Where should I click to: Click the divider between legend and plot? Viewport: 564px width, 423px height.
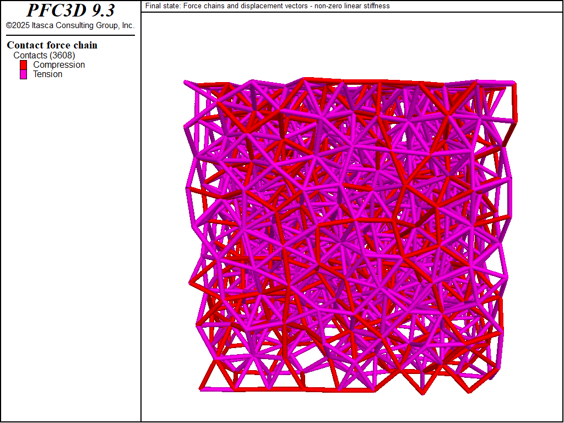click(x=142, y=220)
